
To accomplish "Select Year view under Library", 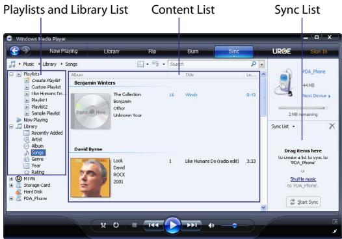I will click(36, 165).
